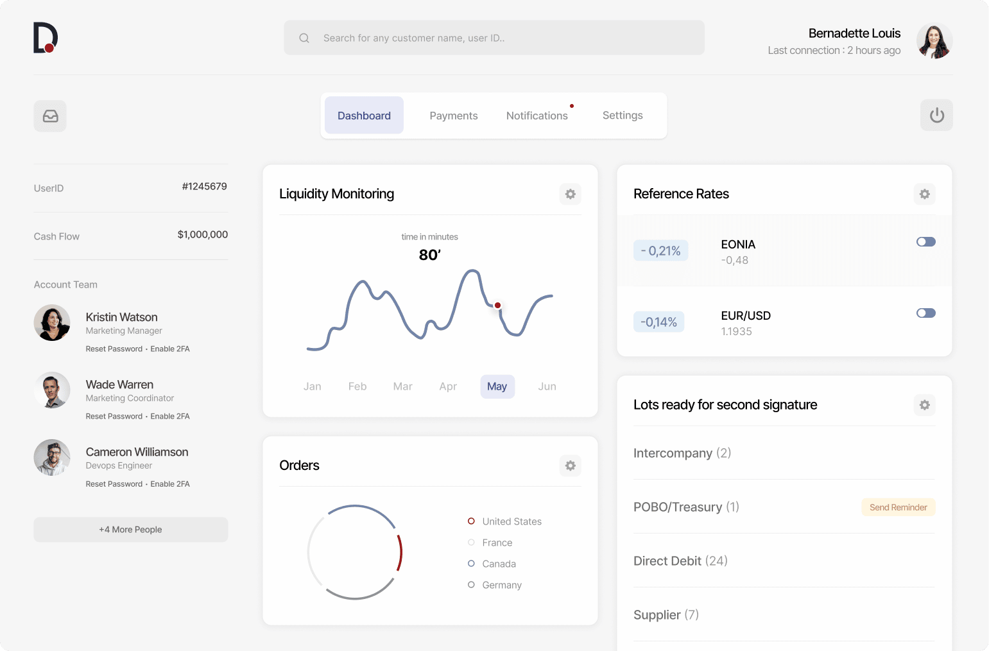Open the Notifications tab

point(537,116)
